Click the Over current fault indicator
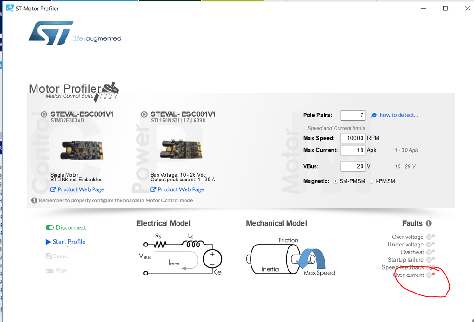 429,275
